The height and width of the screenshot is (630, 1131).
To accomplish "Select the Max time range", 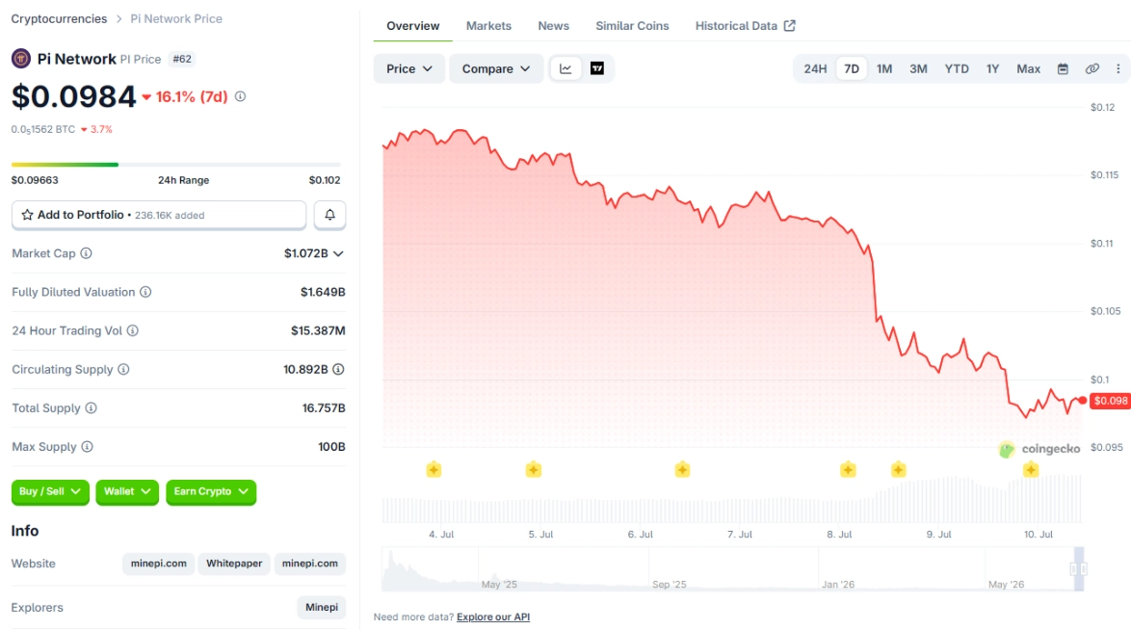I will pyautogui.click(x=1028, y=68).
